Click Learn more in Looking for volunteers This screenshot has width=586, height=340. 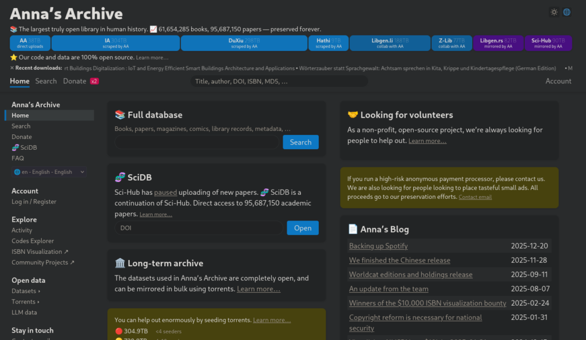[x=427, y=141]
